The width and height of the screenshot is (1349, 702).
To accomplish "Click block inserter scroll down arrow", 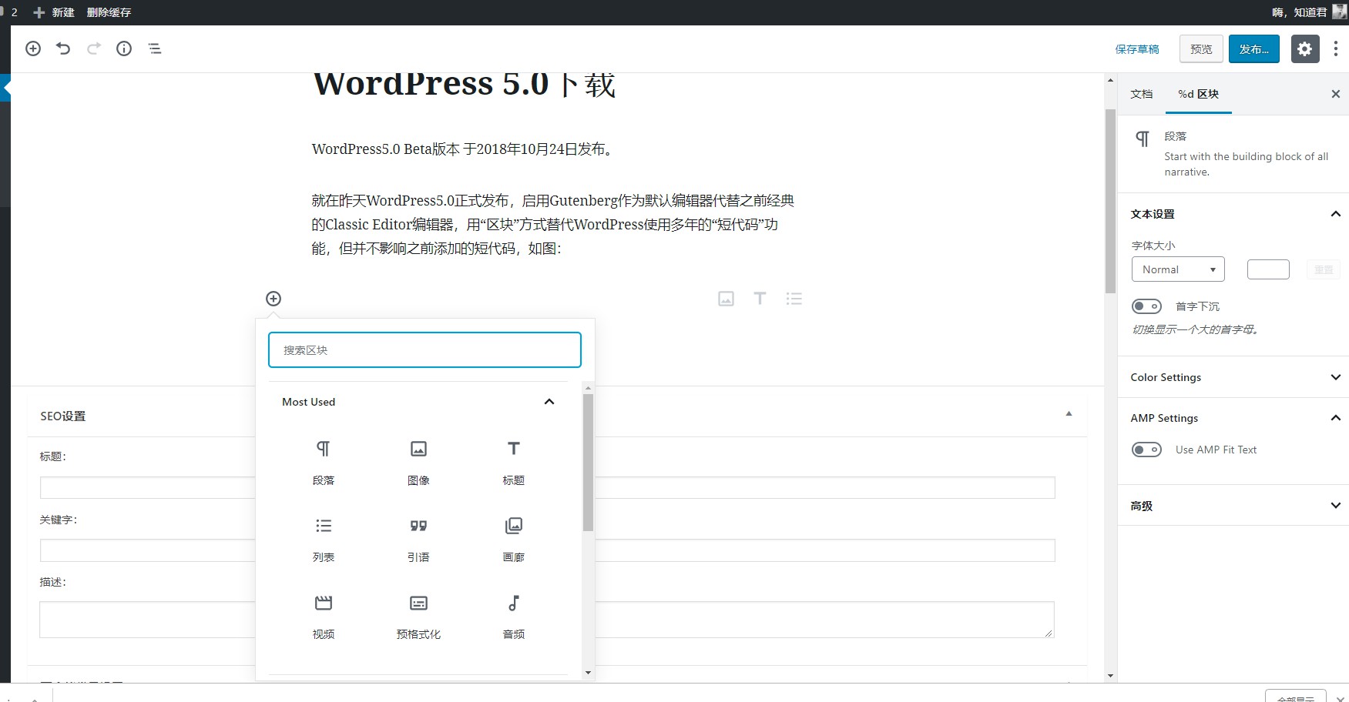I will (x=588, y=673).
